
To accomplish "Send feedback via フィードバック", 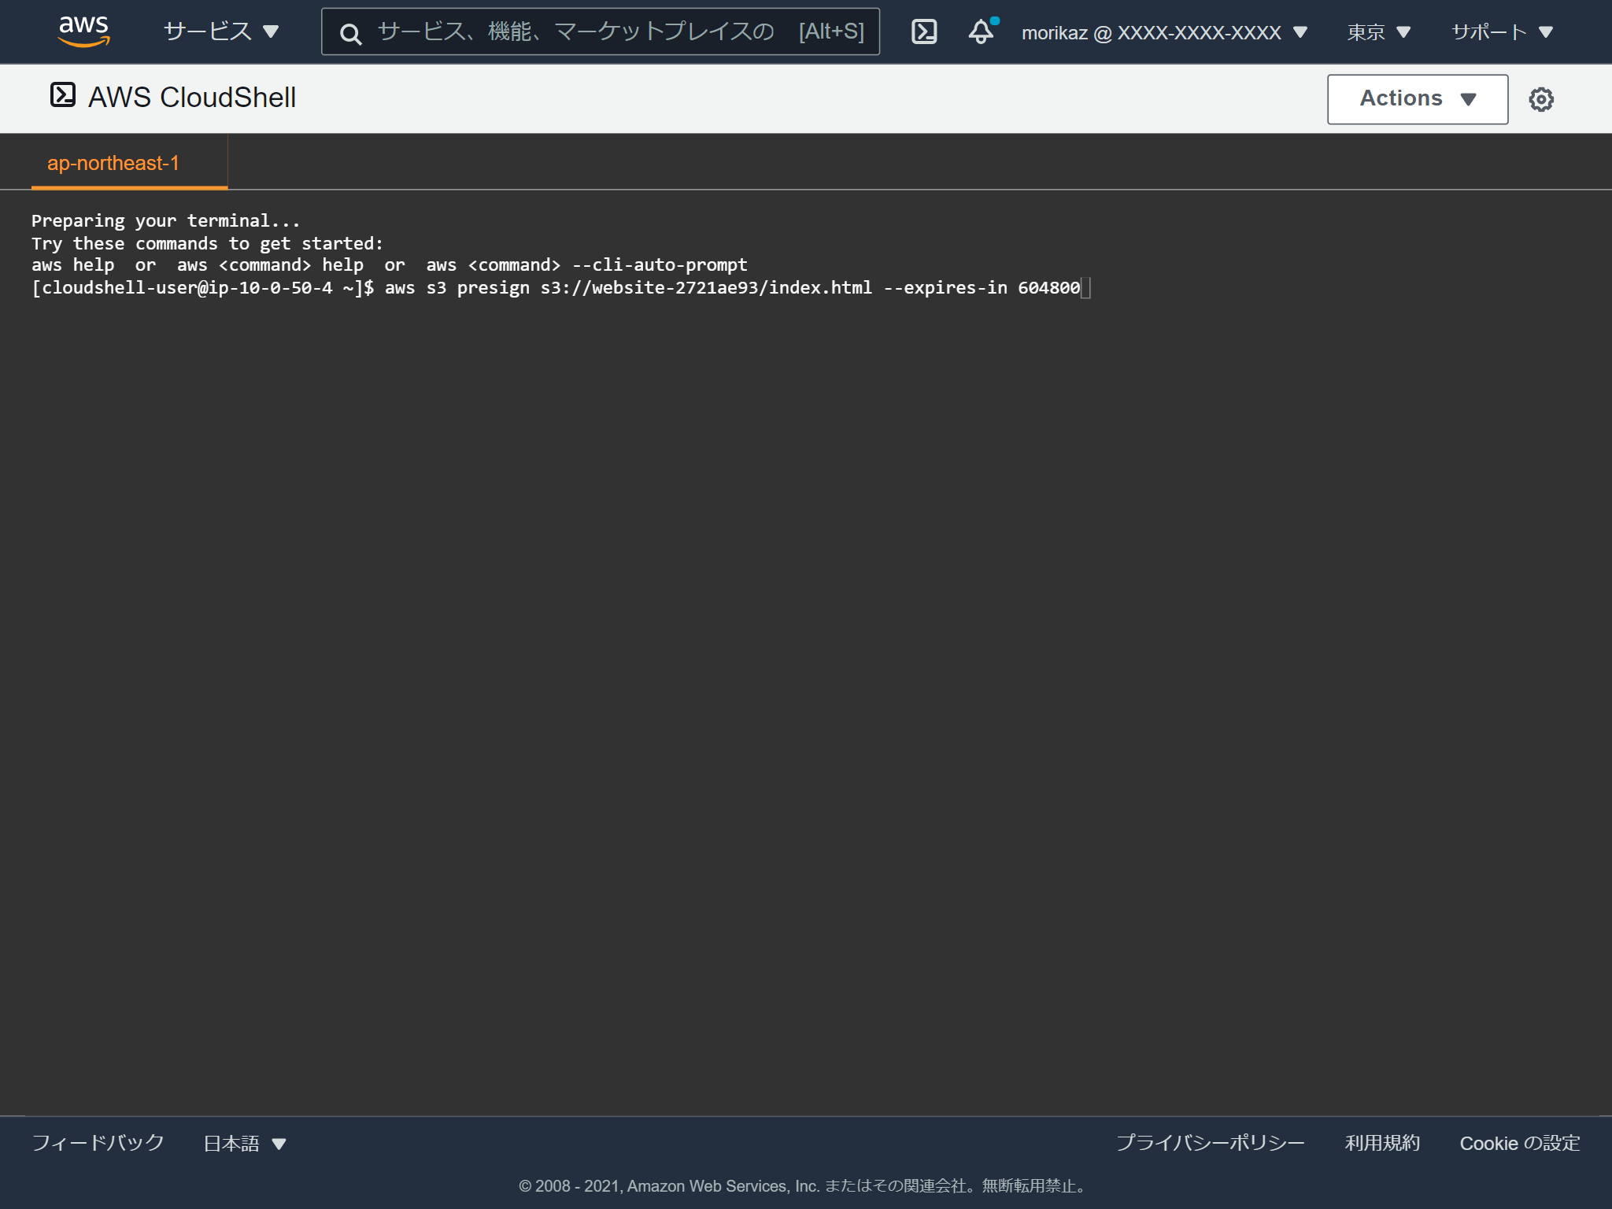I will [x=98, y=1143].
